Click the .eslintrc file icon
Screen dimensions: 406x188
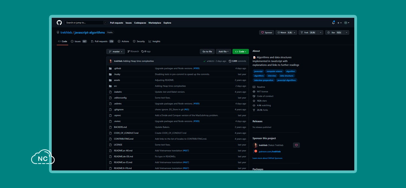pyautogui.click(x=110, y=104)
